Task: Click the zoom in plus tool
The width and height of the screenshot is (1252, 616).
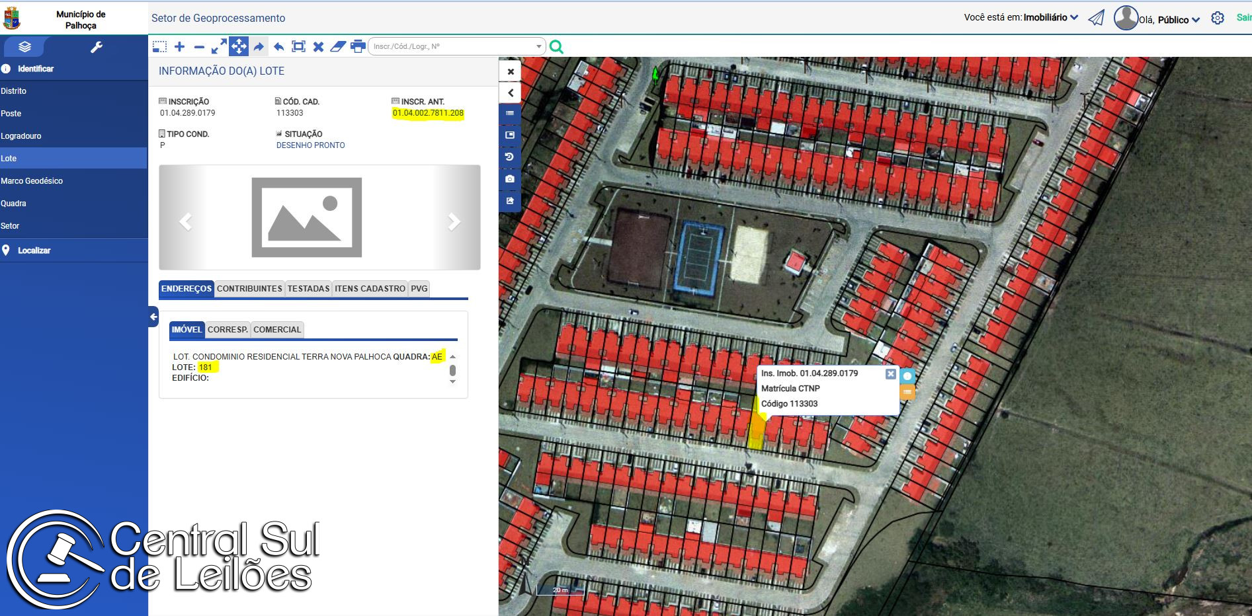Action: [x=179, y=46]
